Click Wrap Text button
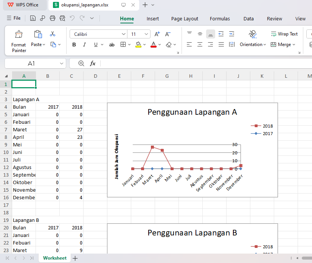The height and width of the screenshot is (263, 312). click(x=284, y=34)
